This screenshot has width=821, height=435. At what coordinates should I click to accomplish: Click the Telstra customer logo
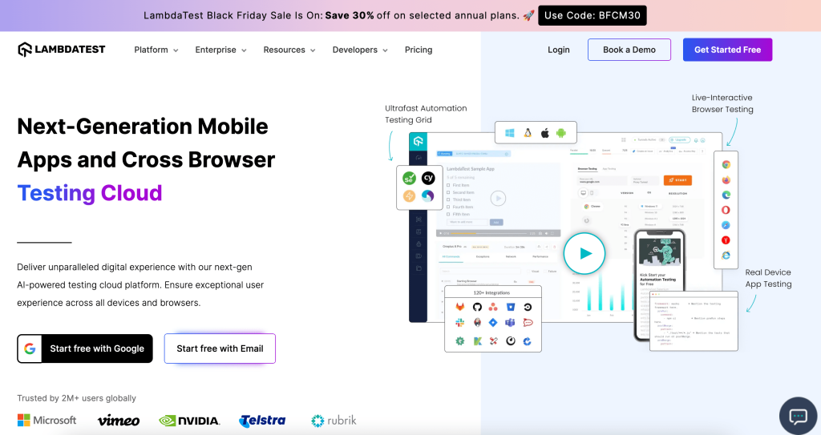click(262, 421)
